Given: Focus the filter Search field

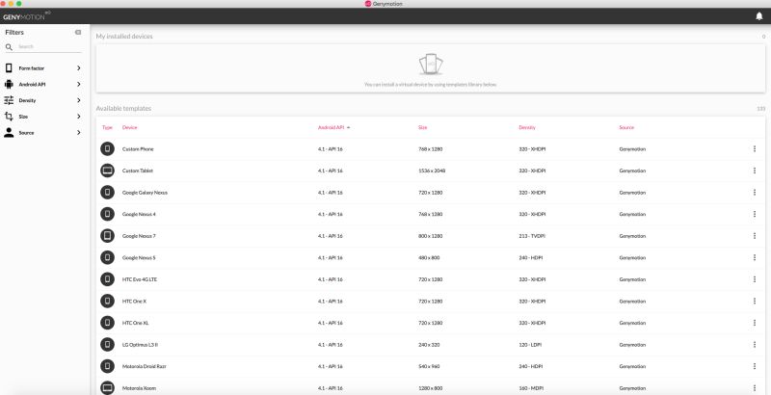Looking at the screenshot, I should (49, 46).
